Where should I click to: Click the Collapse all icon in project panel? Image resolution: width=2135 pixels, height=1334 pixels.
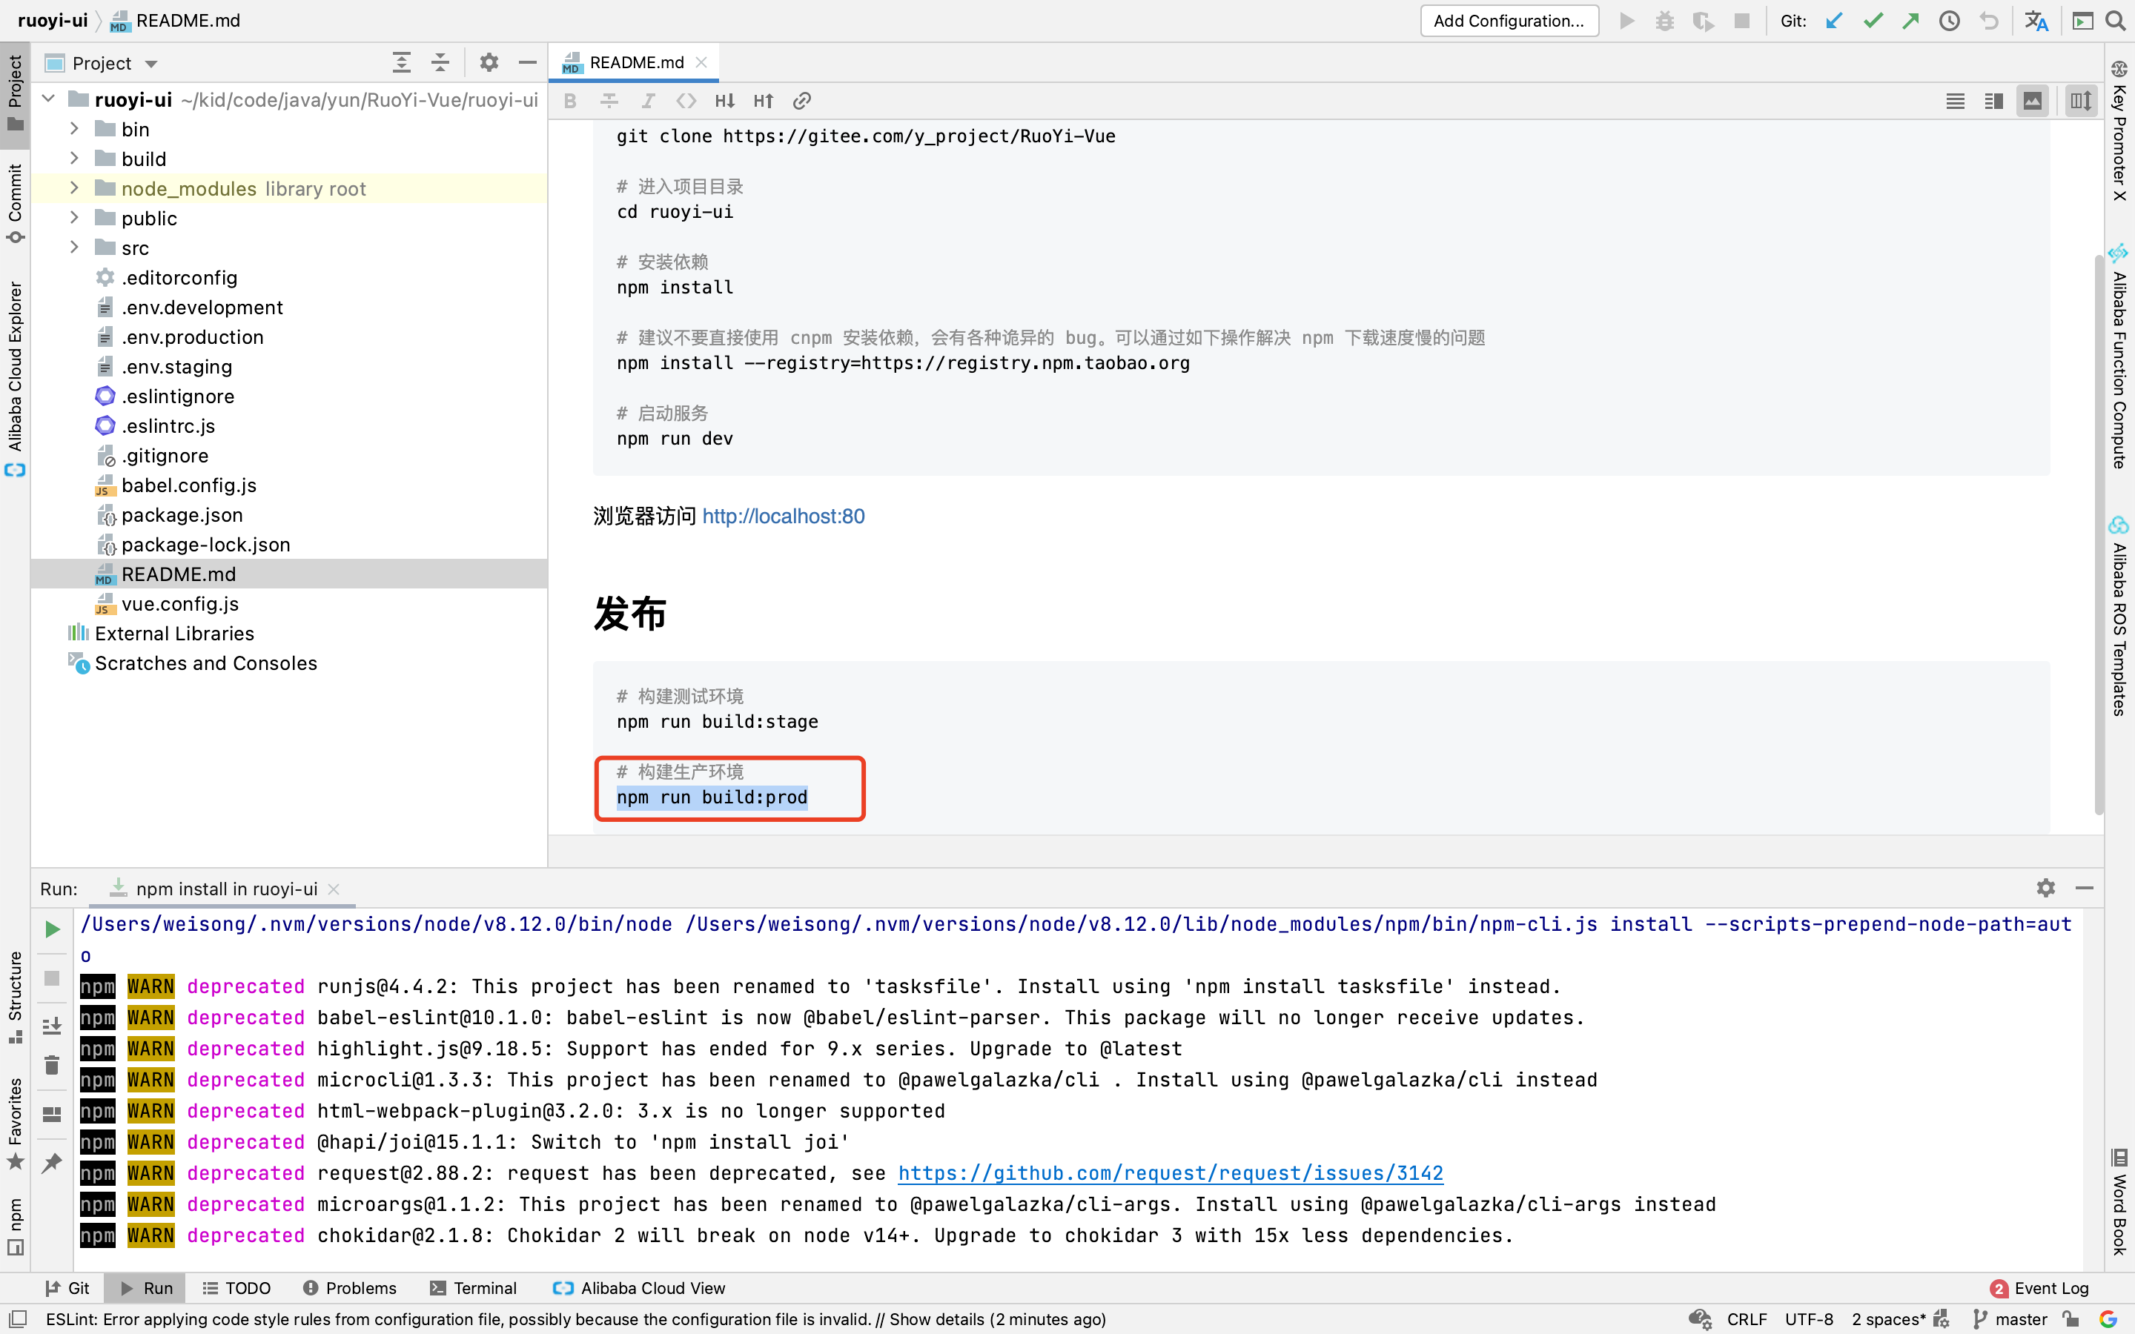441,63
